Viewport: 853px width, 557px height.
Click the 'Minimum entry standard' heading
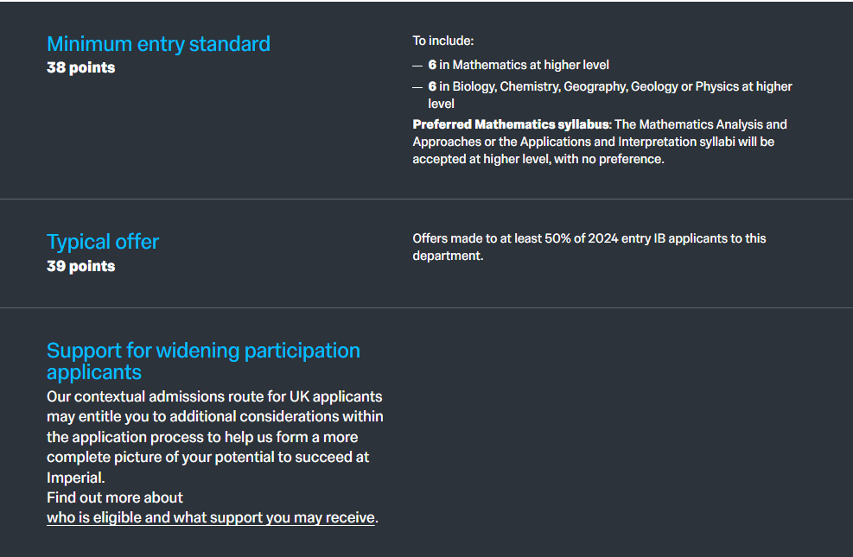point(158,44)
